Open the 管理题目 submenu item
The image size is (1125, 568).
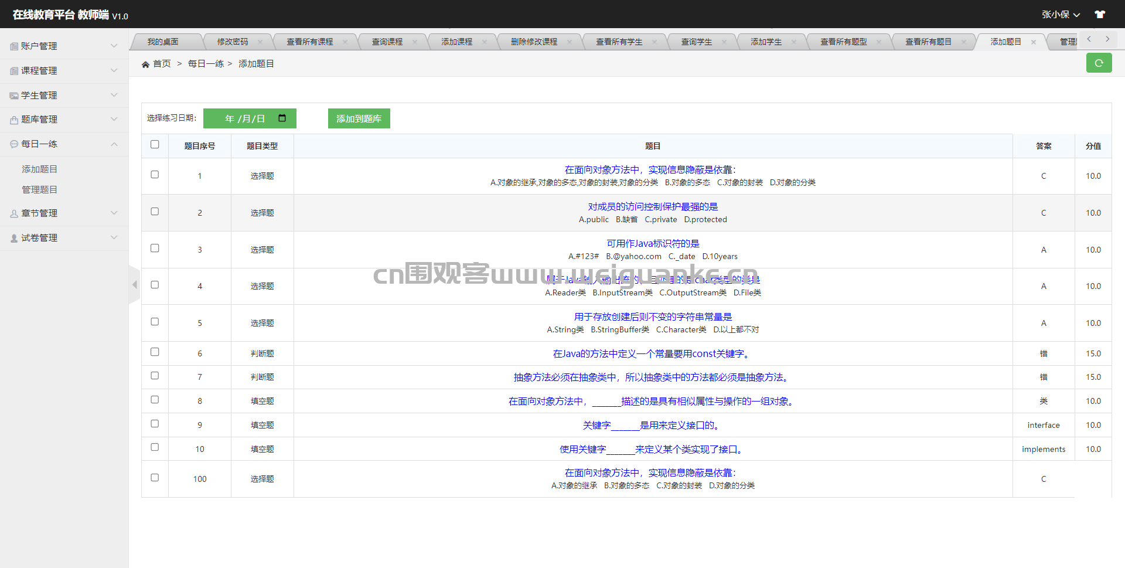40,190
